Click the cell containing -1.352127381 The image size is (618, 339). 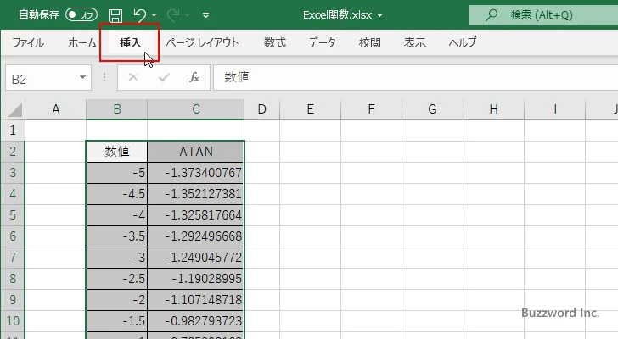pyautogui.click(x=196, y=194)
